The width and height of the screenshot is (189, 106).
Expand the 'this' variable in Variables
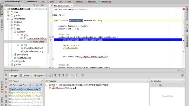coord(46,85)
